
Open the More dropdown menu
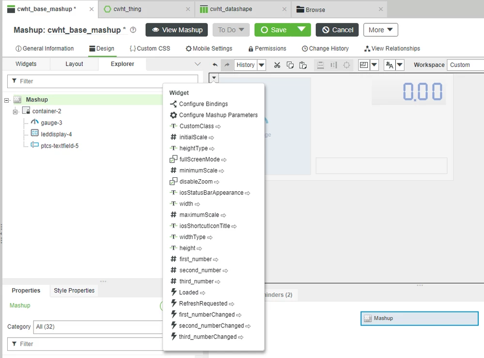(x=381, y=30)
